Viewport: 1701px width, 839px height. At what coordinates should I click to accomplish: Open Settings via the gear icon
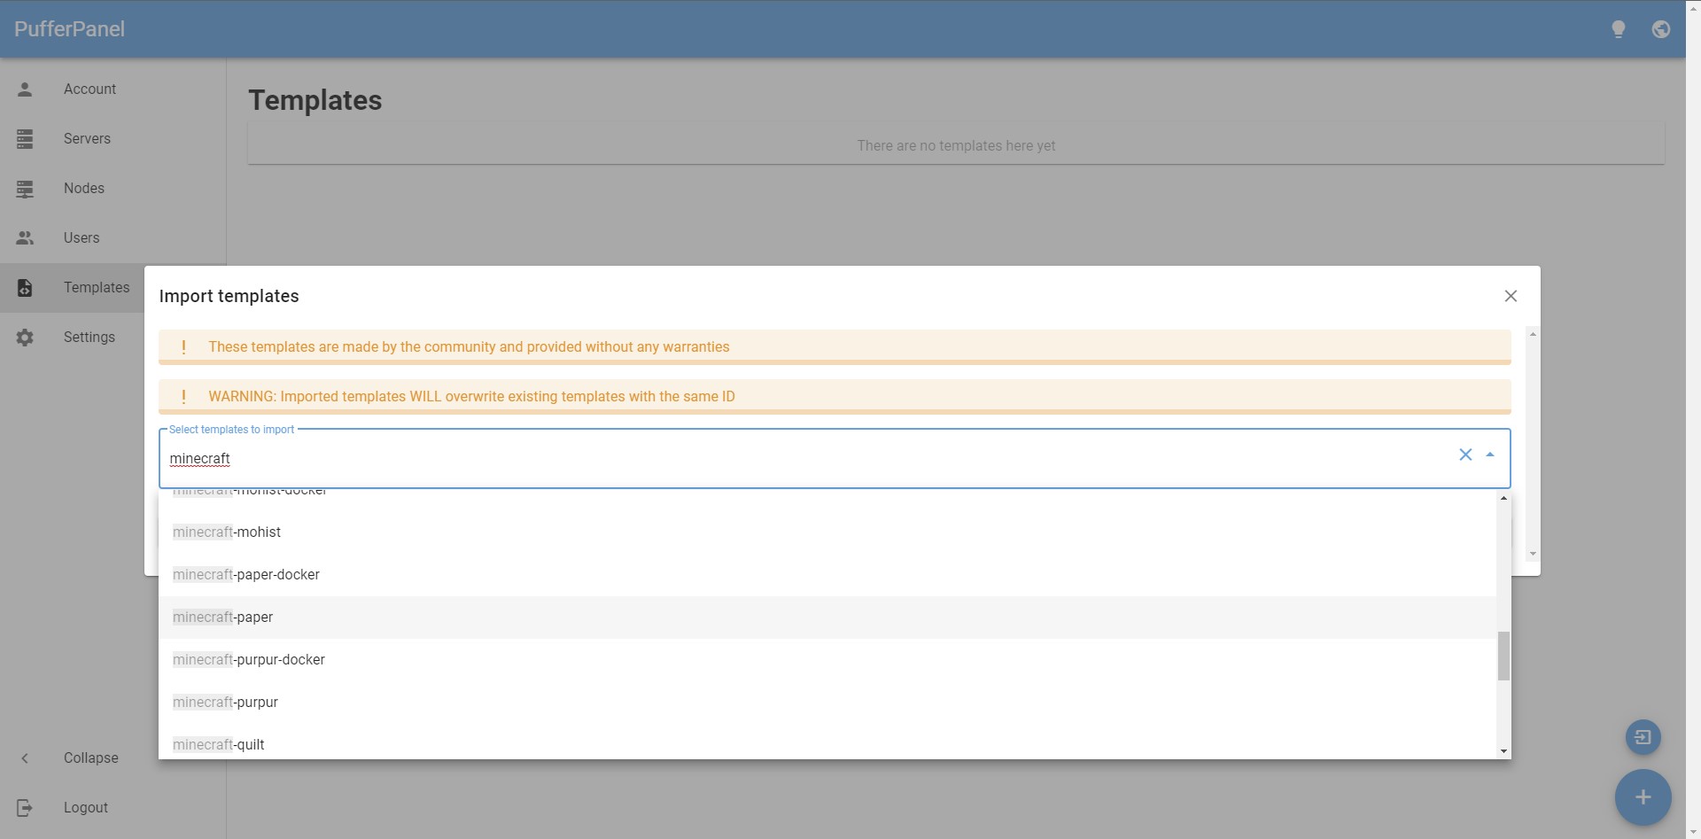[25, 337]
